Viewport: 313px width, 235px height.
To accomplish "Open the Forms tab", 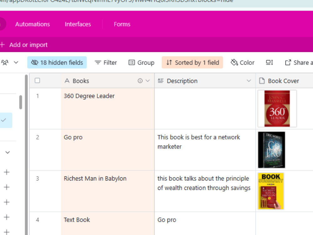I will coord(122,24).
